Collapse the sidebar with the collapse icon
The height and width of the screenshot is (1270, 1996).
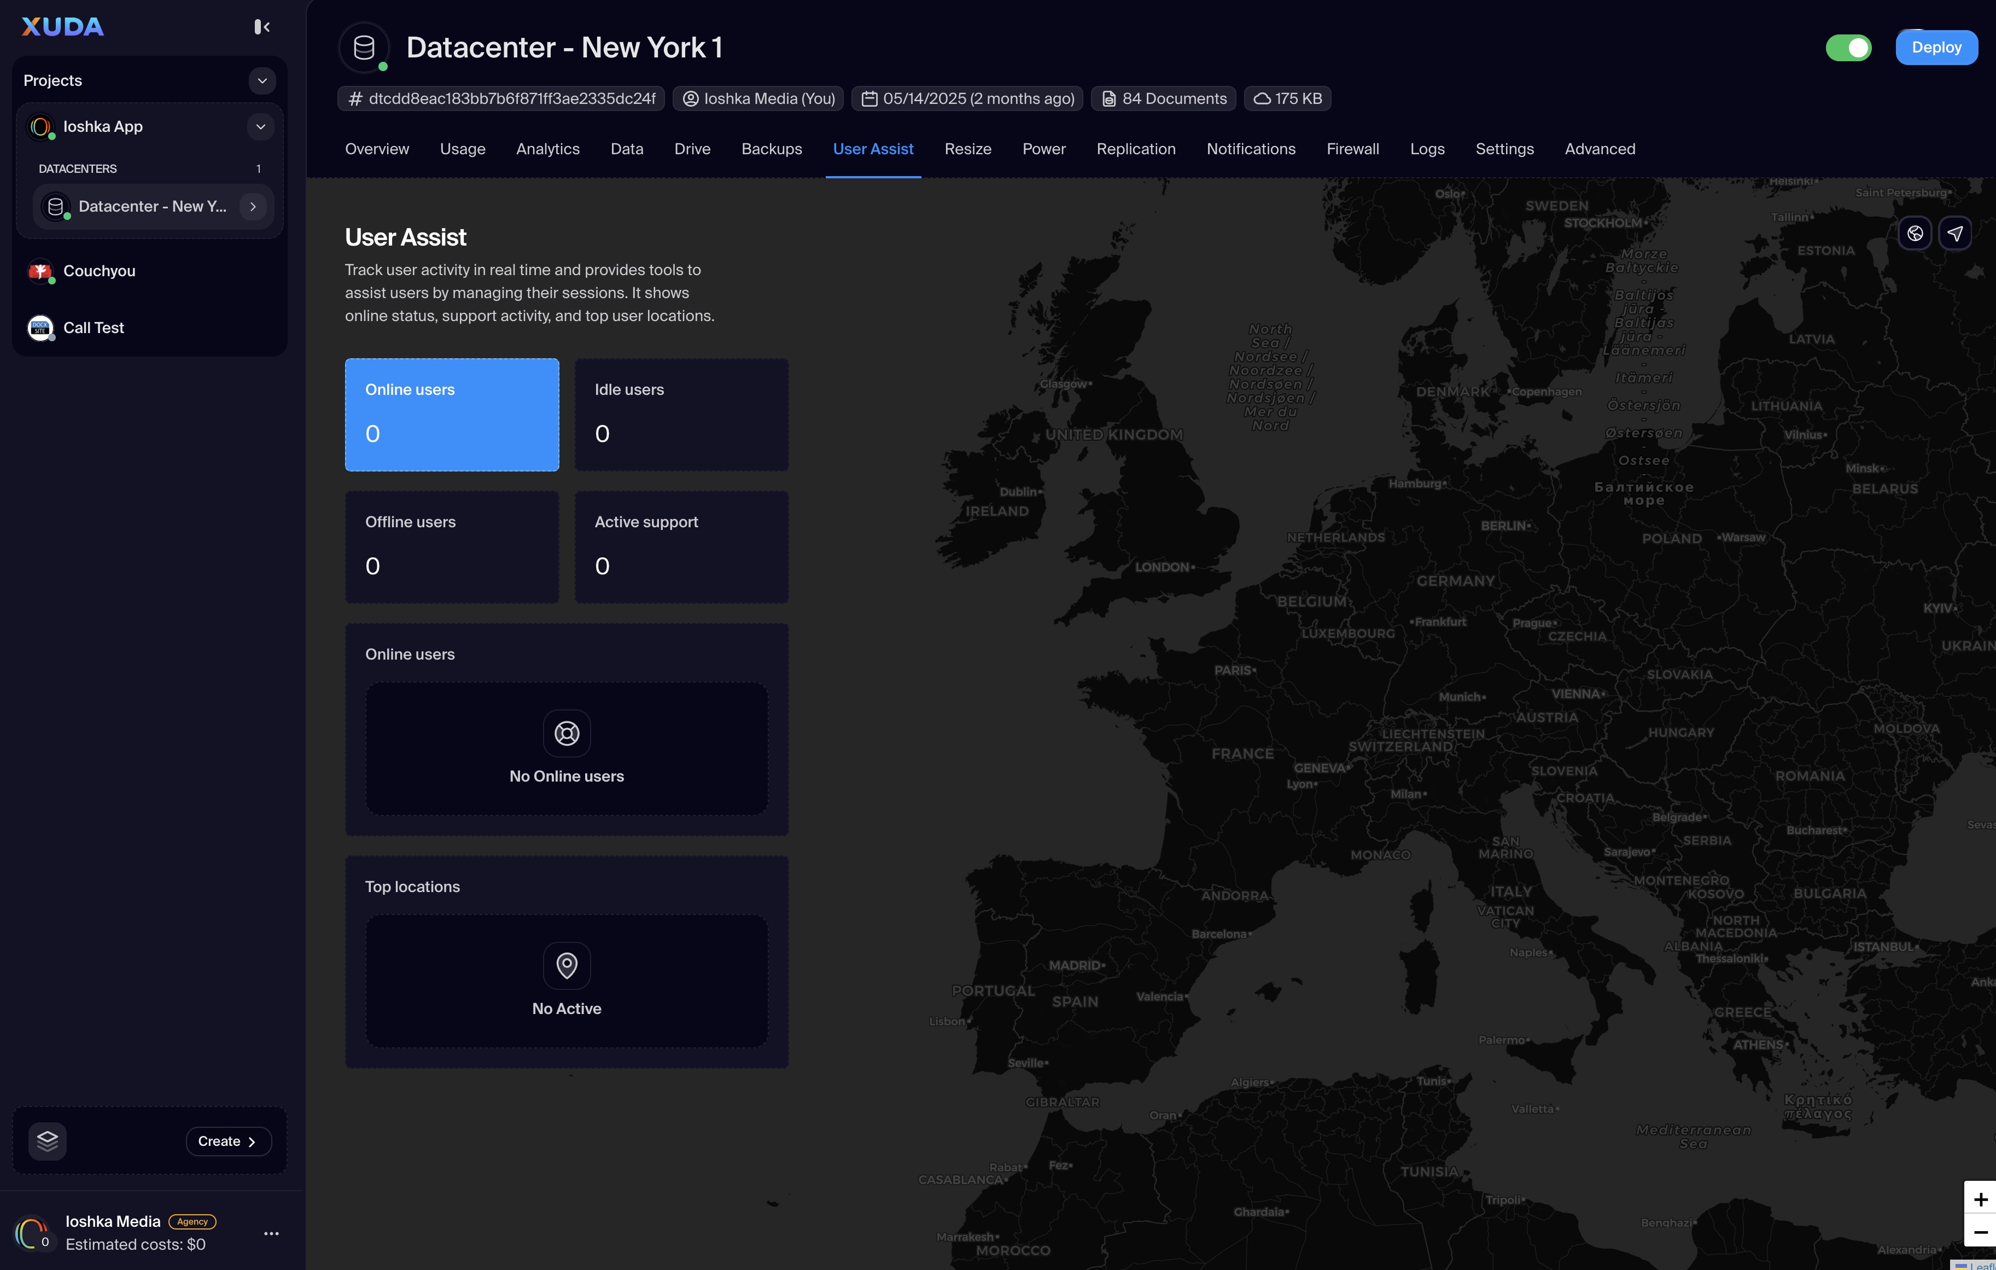click(x=262, y=27)
